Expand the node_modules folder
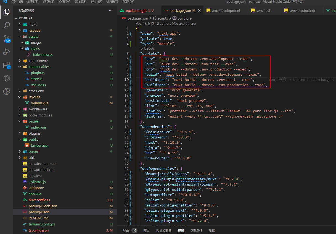Viewport: 336px width, 234px height. 40,115
